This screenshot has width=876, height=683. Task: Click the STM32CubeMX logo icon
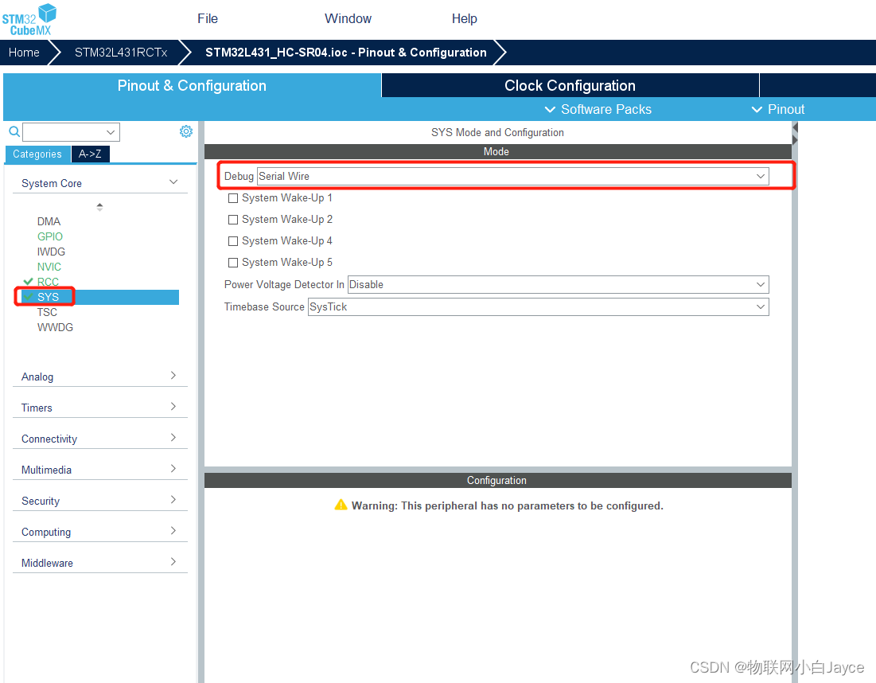[x=29, y=20]
